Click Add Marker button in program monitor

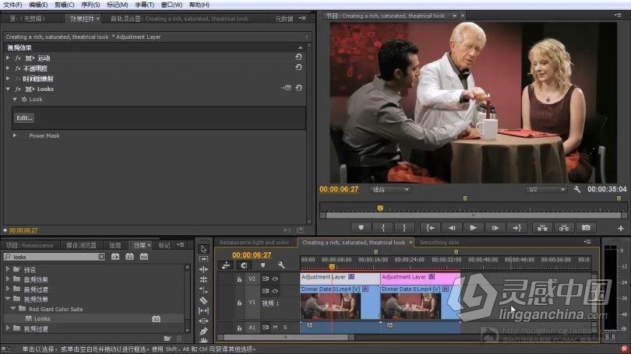pyautogui.click(x=361, y=228)
